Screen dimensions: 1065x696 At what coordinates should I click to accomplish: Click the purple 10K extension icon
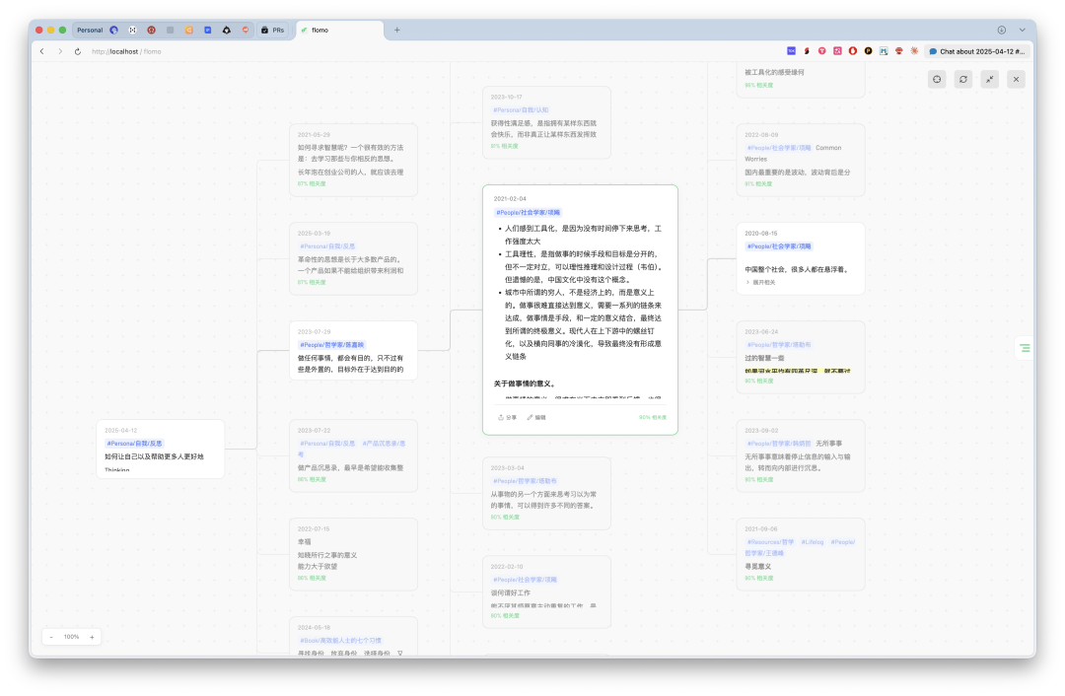click(x=791, y=51)
